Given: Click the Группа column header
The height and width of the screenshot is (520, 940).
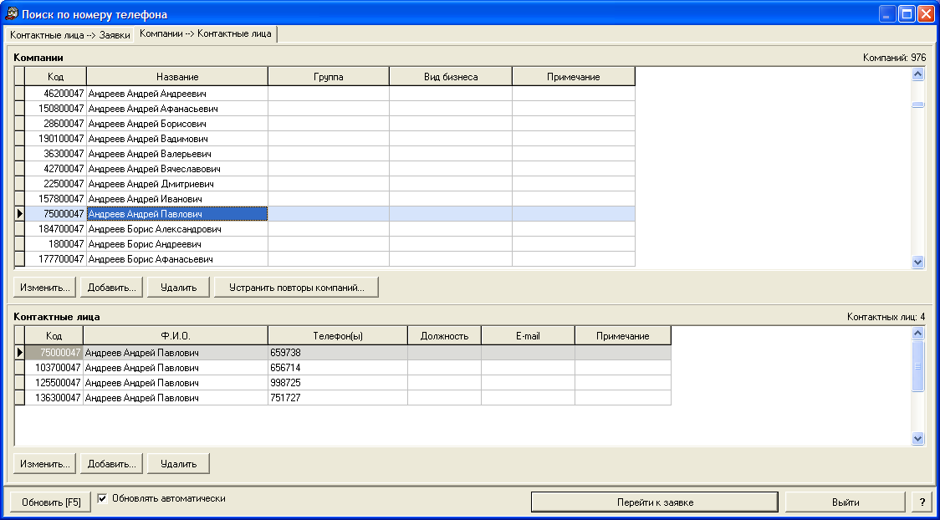Looking at the screenshot, I should coord(329,77).
